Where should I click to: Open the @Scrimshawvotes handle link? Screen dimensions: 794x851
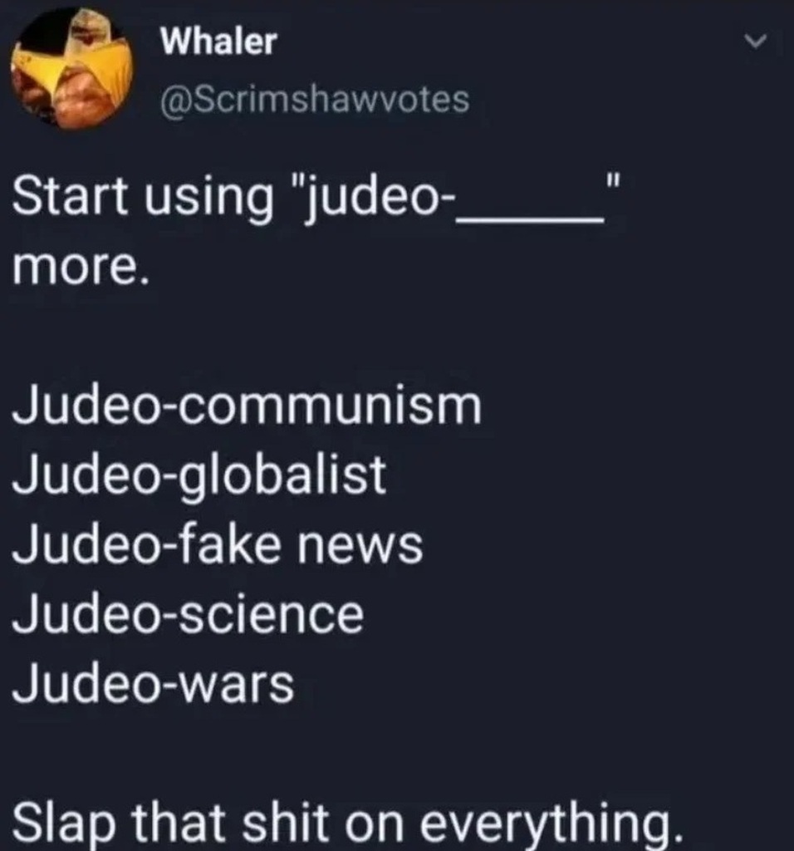(x=315, y=100)
